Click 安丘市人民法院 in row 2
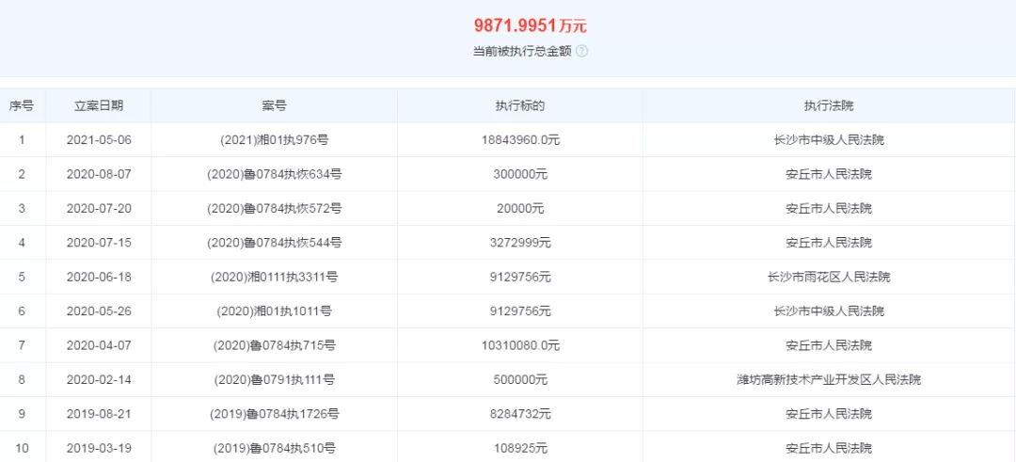This screenshot has width=1016, height=462. [829, 174]
